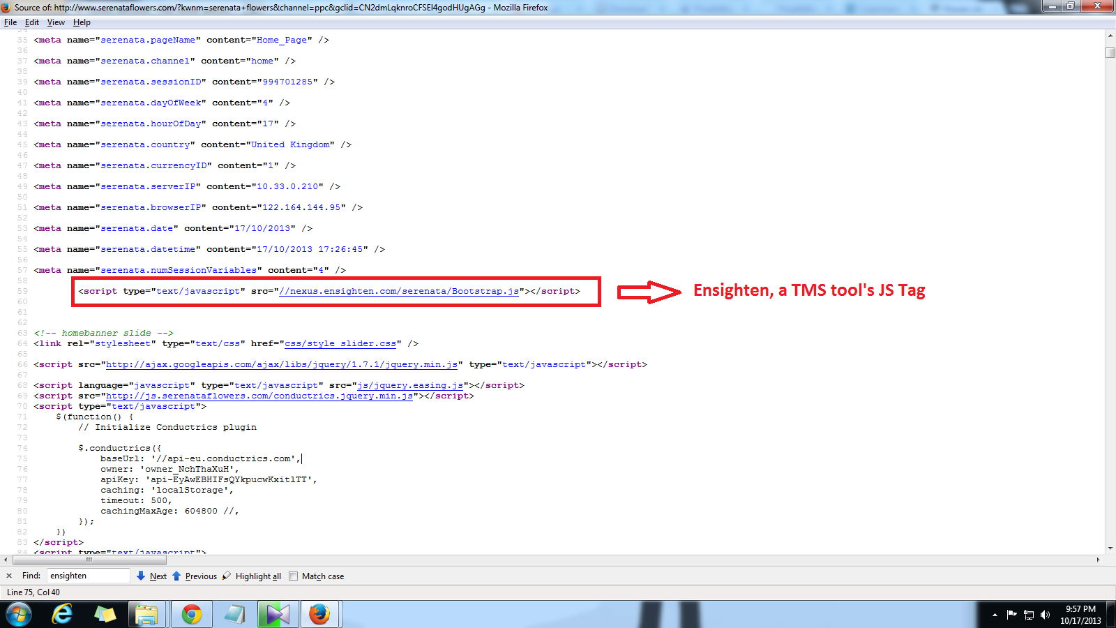Open KMPlayer from the taskbar
The width and height of the screenshot is (1116, 628).
click(277, 614)
